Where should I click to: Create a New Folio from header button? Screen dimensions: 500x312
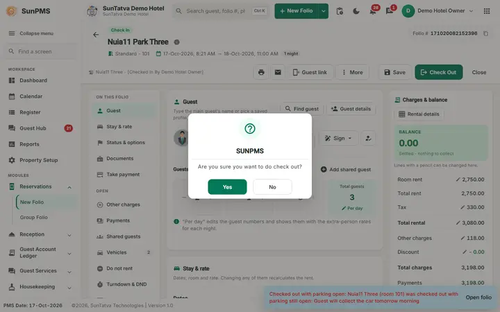[x=297, y=11]
